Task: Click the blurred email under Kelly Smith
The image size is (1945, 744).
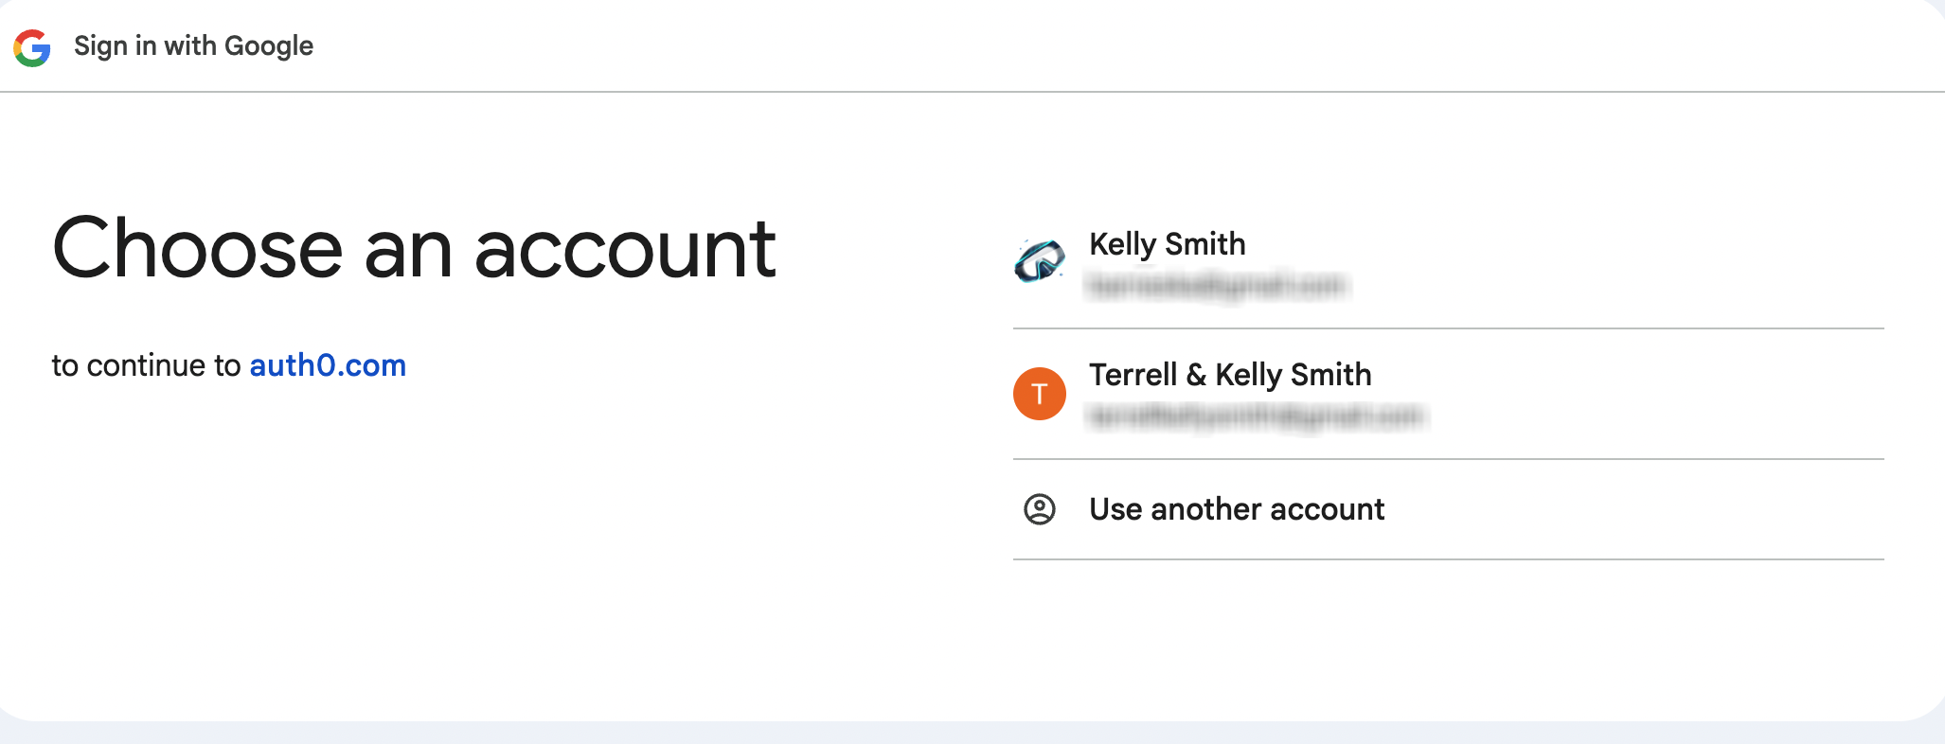Action: coord(1216,285)
